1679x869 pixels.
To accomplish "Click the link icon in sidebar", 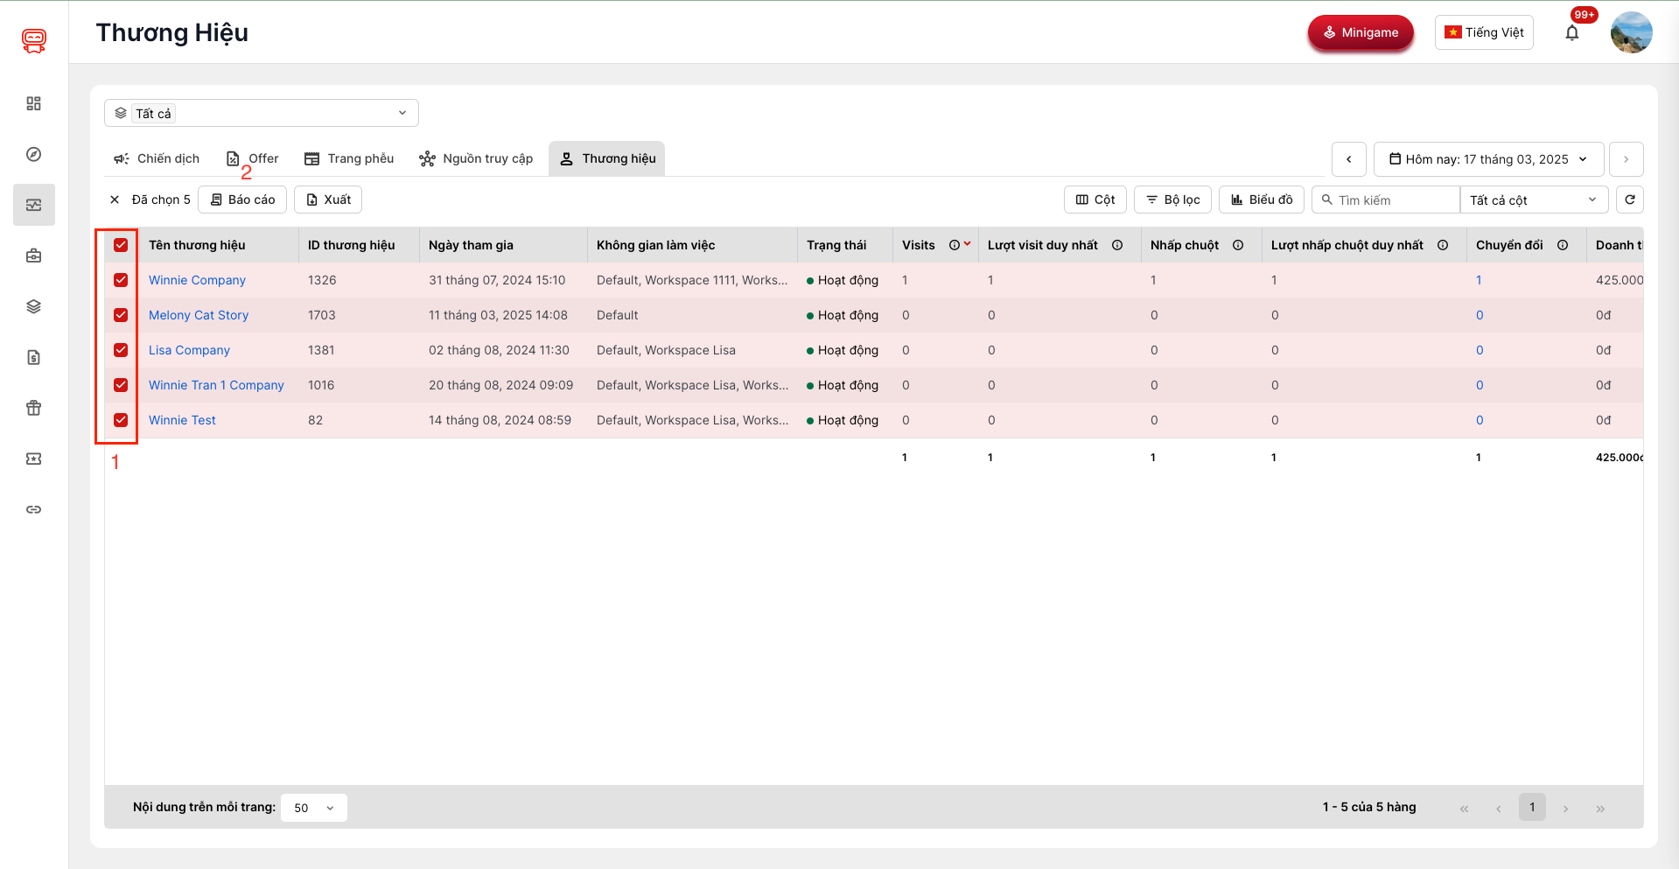I will pyautogui.click(x=33, y=509).
